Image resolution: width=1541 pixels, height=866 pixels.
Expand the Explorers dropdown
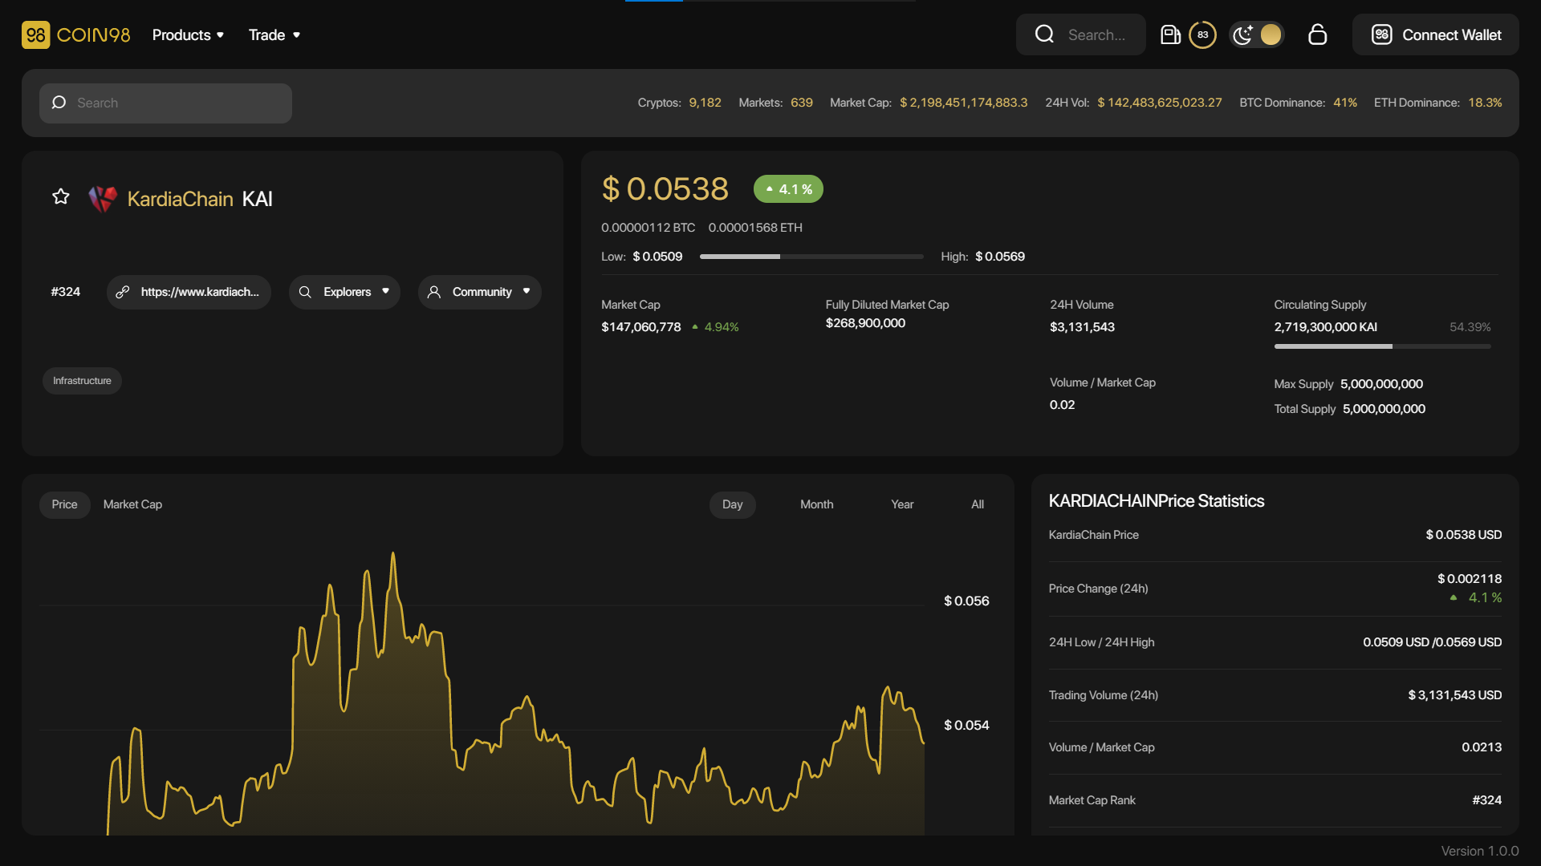click(344, 292)
